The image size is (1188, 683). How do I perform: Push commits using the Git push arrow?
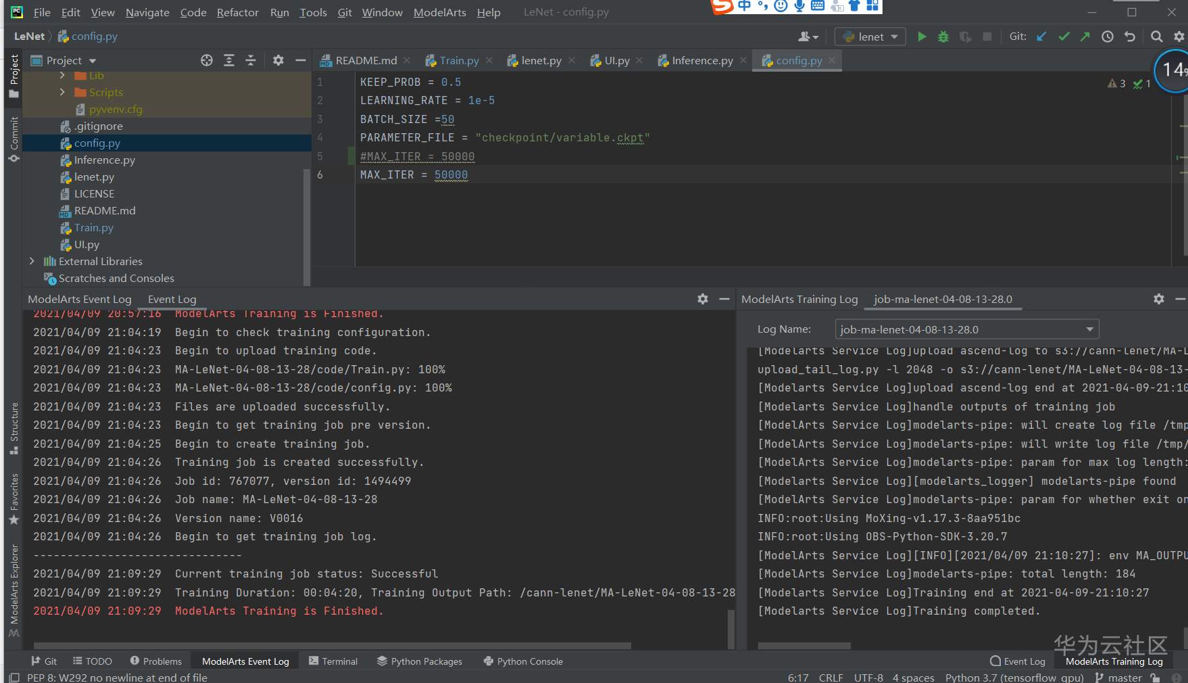(1085, 37)
